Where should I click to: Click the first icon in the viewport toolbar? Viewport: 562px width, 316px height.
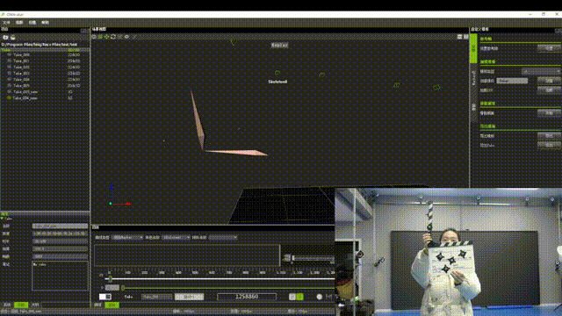94,37
